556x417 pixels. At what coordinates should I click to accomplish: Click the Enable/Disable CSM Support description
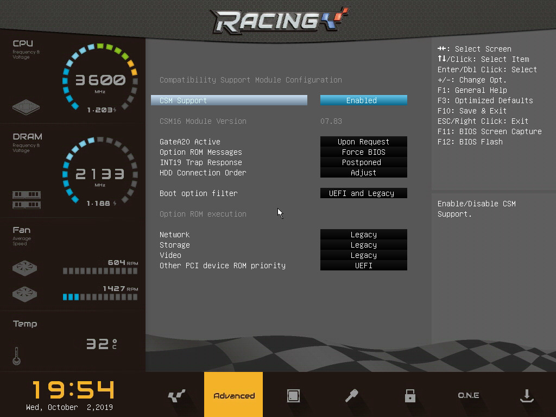477,209
